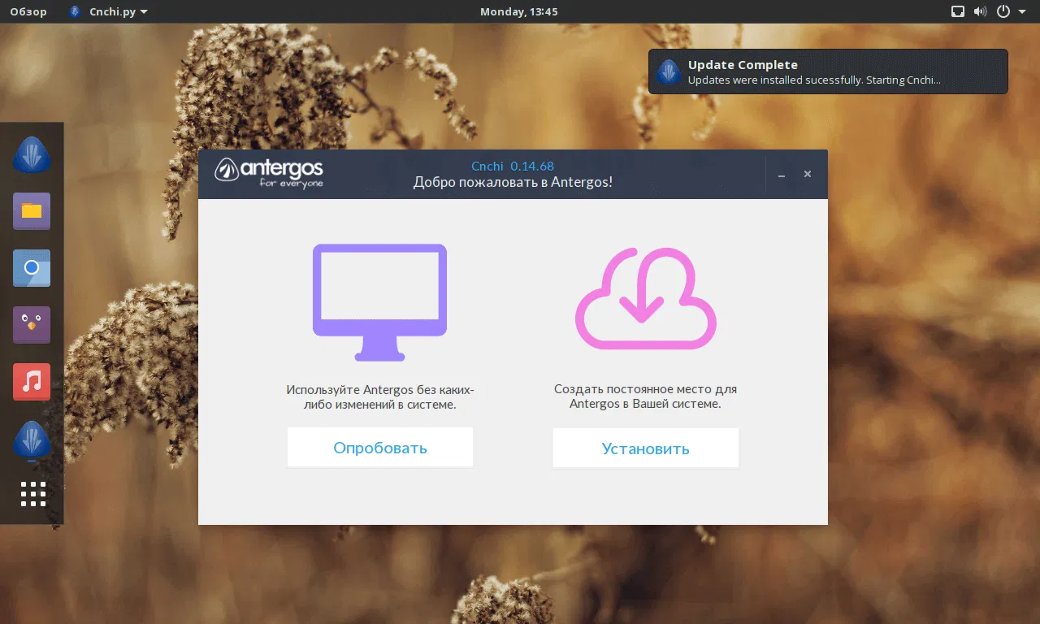Click the pink cloud download icon
The width and height of the screenshot is (1040, 624).
tap(646, 299)
